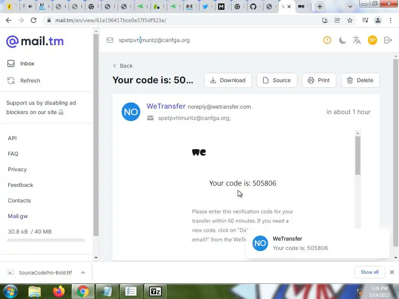Open the Windows Start menu
Screen dimensions: 399x299
tap(10, 291)
